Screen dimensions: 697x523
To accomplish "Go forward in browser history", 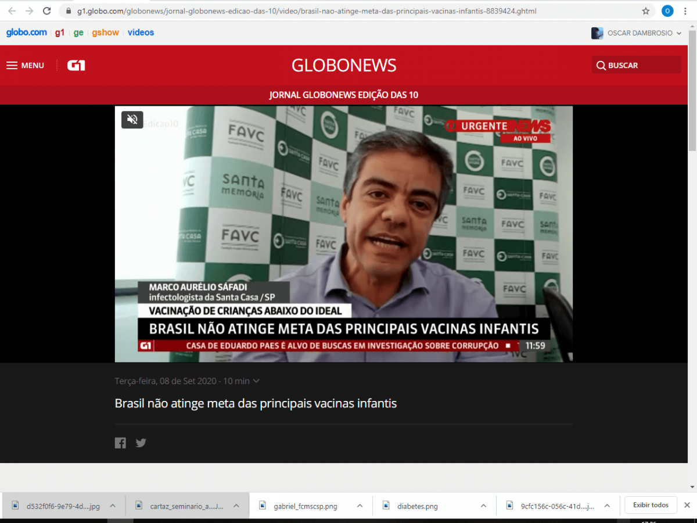I will (30, 11).
